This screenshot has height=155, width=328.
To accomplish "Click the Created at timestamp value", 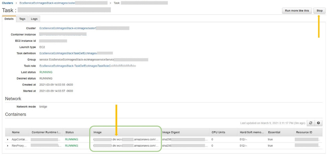I will (x=56, y=85).
